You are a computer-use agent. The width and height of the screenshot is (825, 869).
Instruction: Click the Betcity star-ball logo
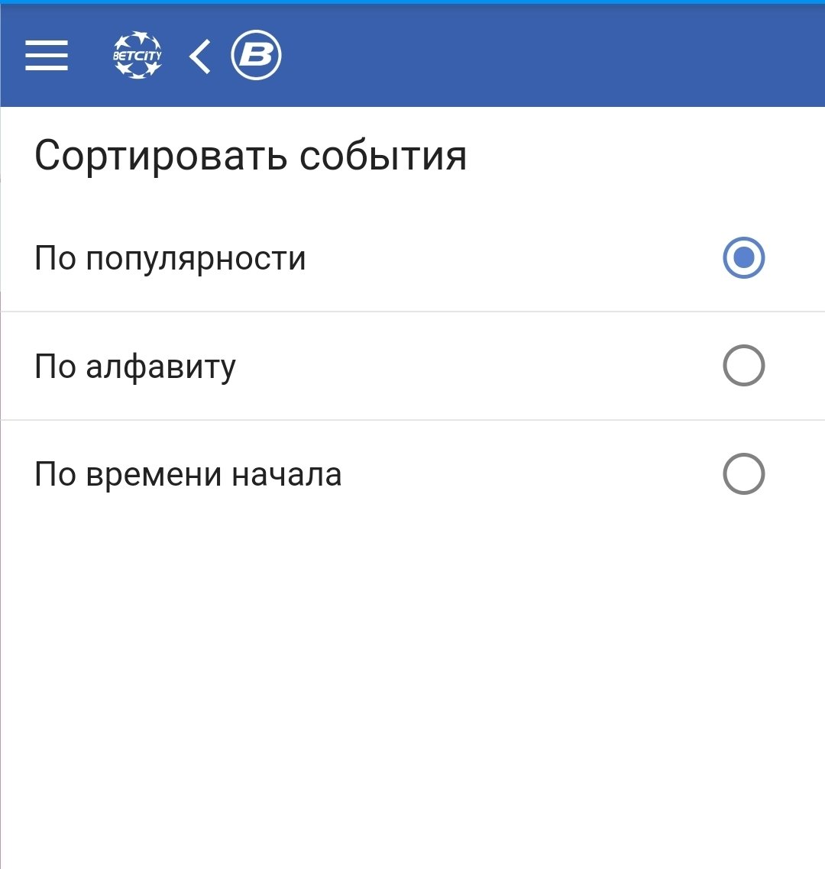coord(137,56)
